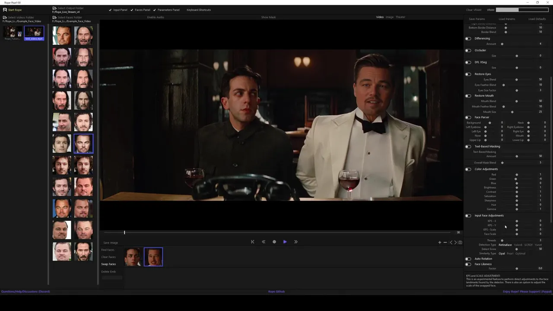The height and width of the screenshot is (311, 553).
Task: Click Load Params
Action: (x=507, y=19)
